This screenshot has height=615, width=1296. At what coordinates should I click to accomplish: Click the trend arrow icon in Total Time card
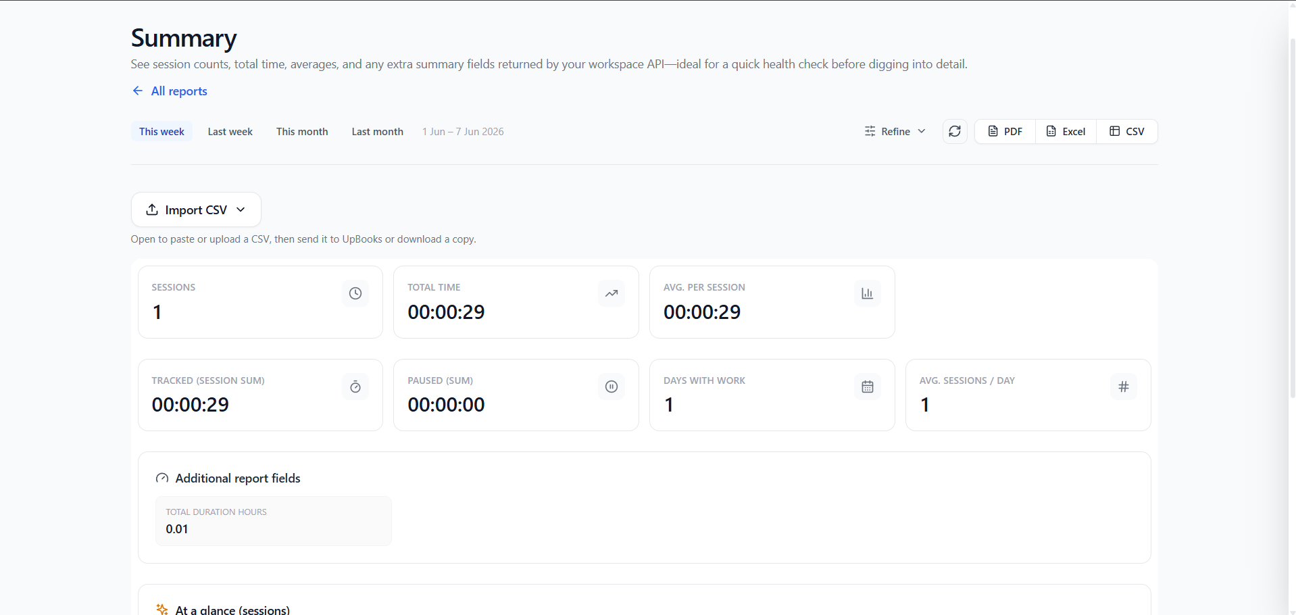[x=612, y=293]
